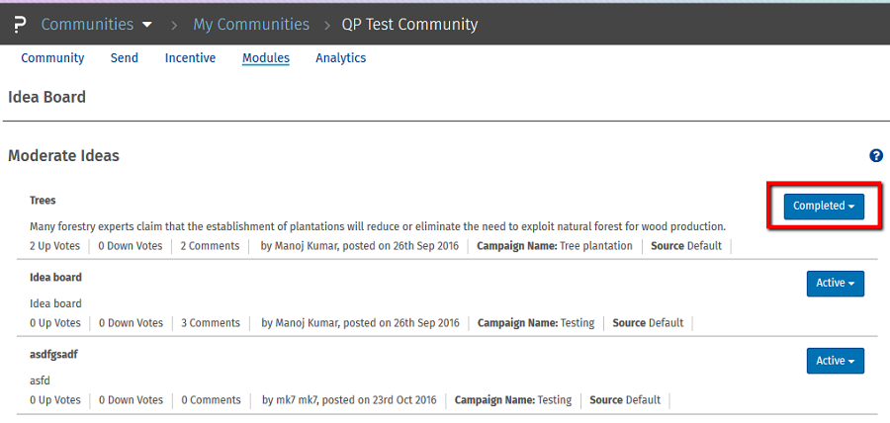Switch to the Analytics tab

[340, 58]
